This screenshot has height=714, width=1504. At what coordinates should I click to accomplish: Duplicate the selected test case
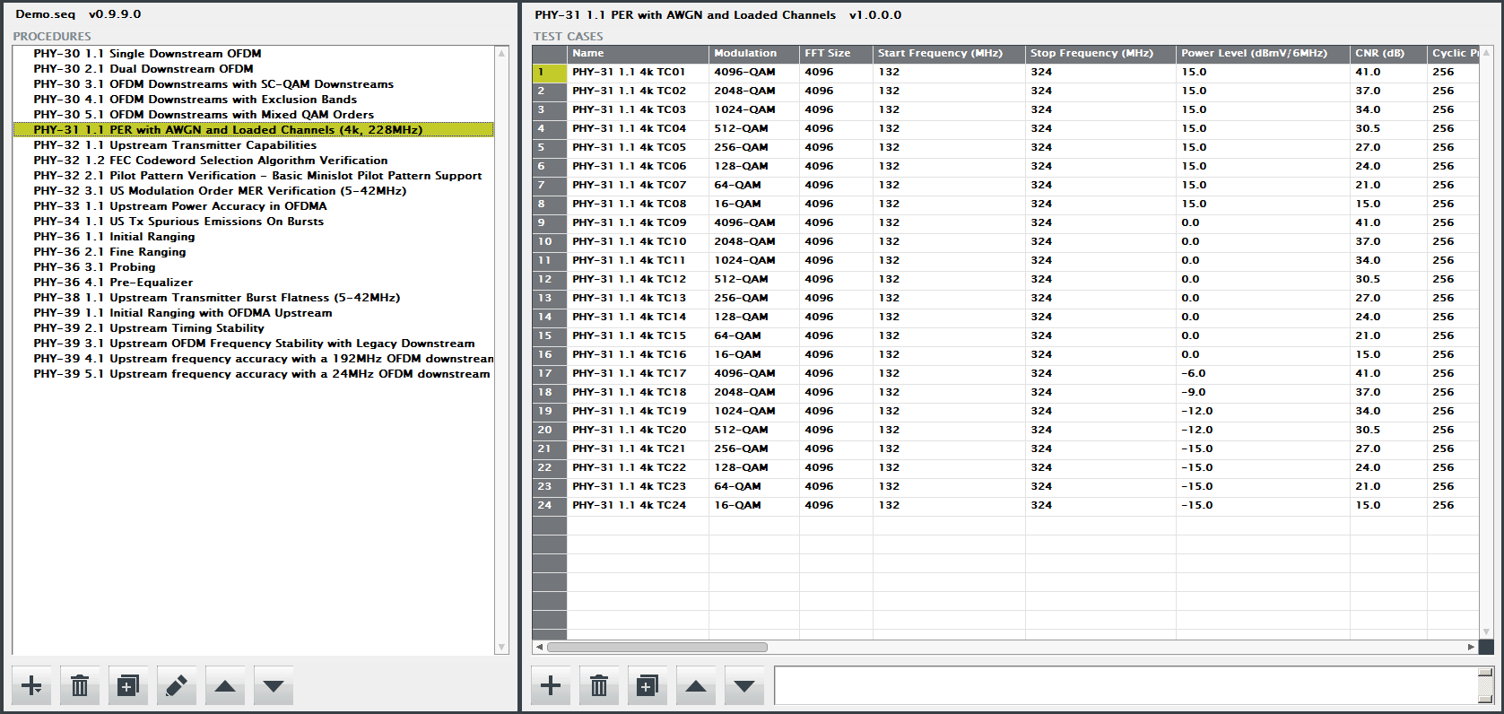(648, 686)
